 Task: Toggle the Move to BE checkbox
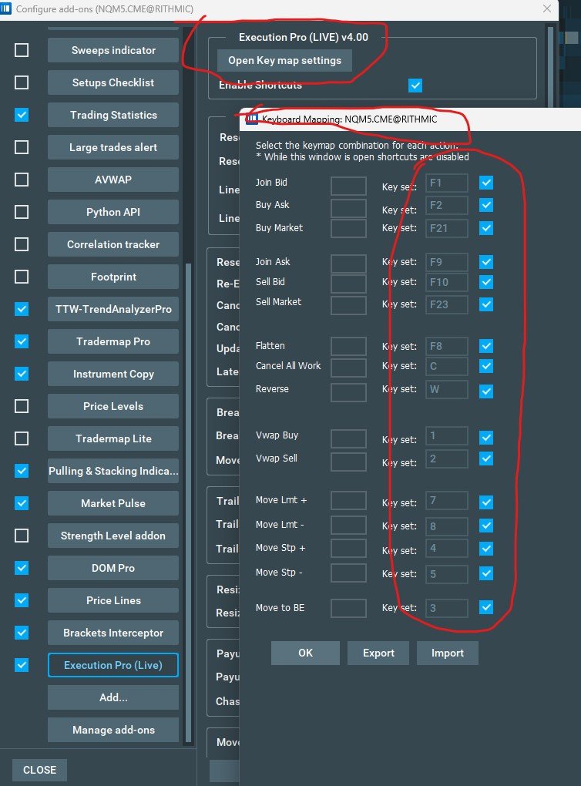486,607
